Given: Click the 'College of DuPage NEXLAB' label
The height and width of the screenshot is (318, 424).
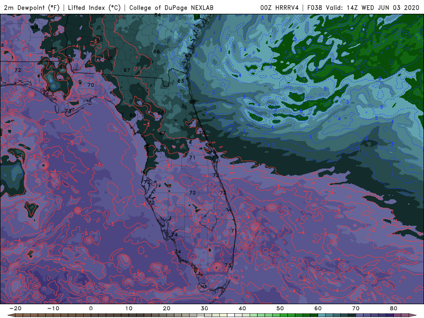Looking at the screenshot, I should coord(171,7).
